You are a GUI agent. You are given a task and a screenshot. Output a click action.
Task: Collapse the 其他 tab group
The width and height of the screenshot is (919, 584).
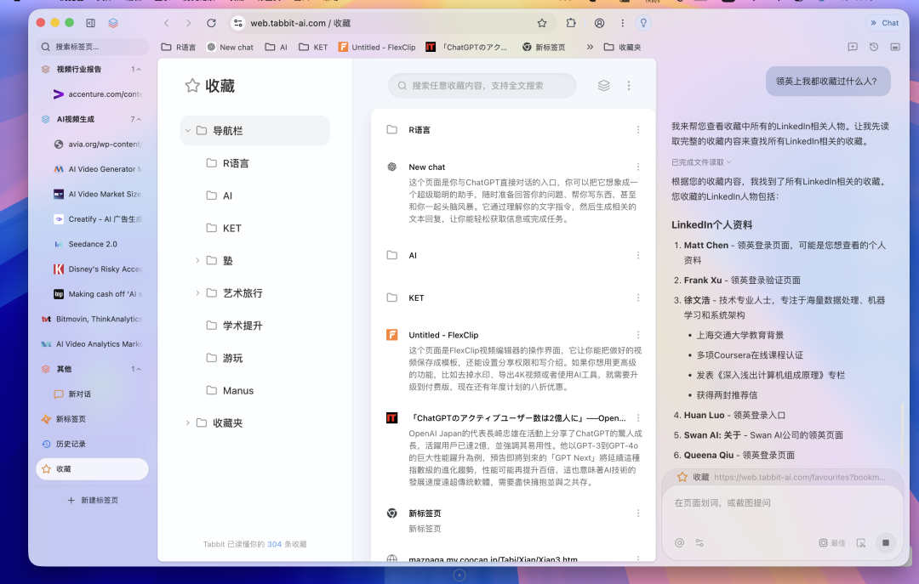(139, 369)
